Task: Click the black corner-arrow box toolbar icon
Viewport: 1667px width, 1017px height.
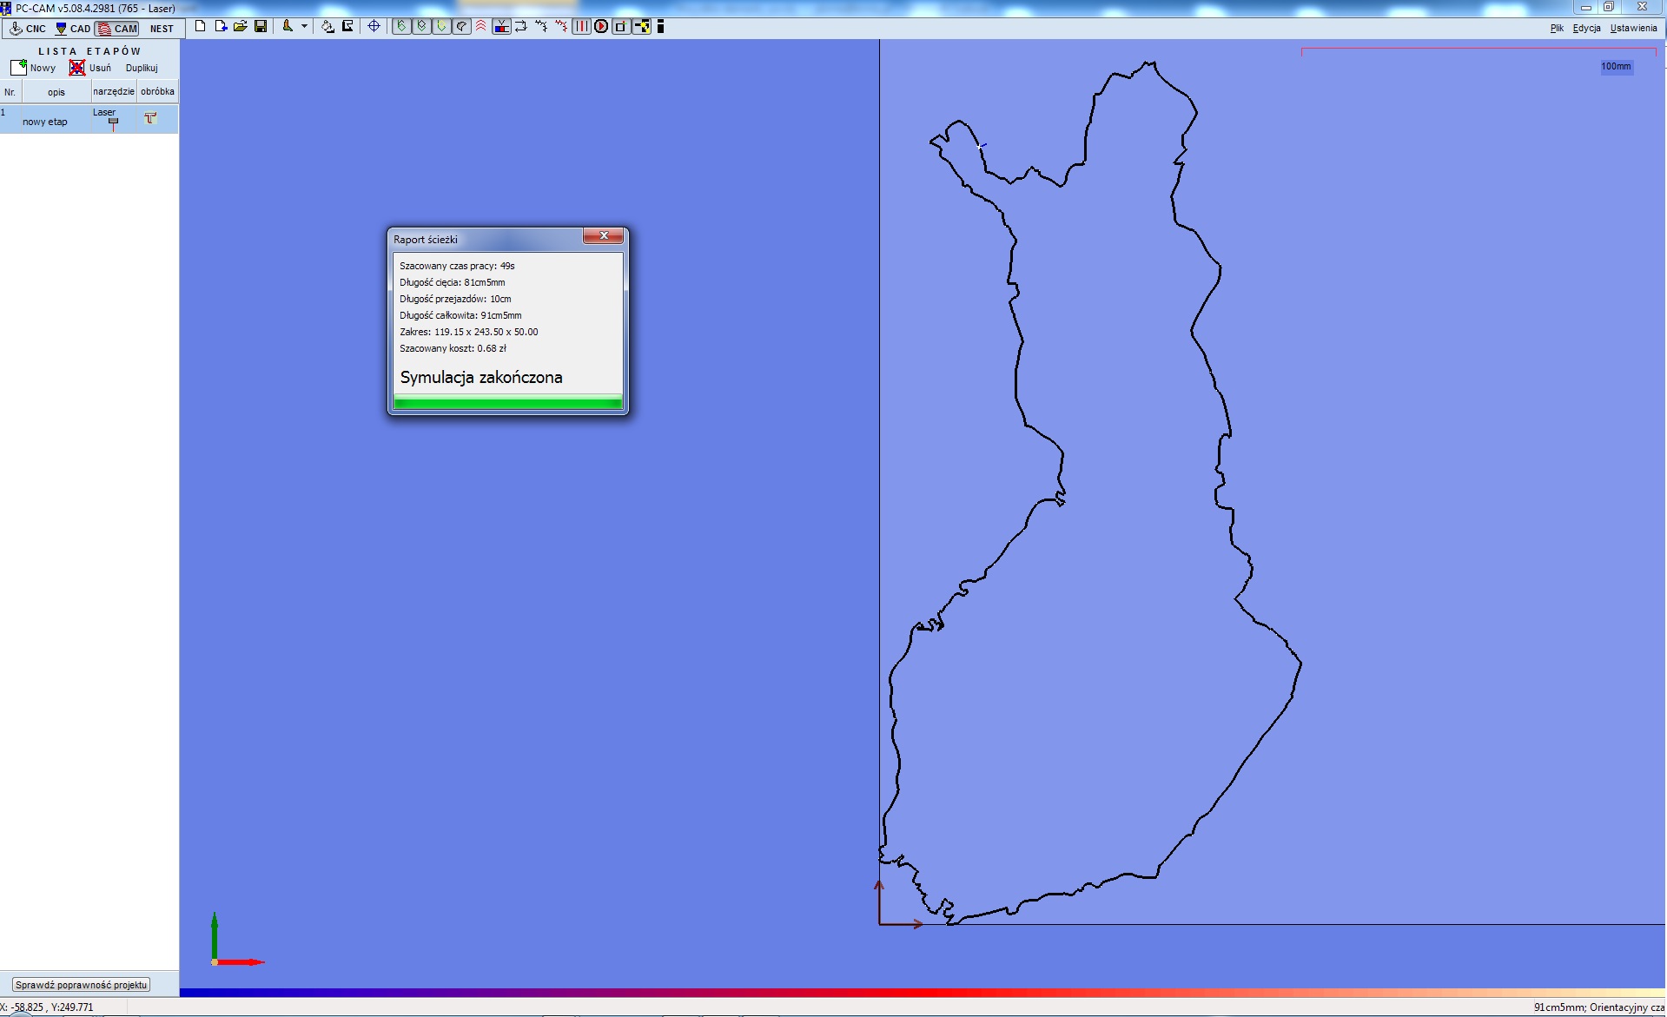Action: [x=347, y=26]
